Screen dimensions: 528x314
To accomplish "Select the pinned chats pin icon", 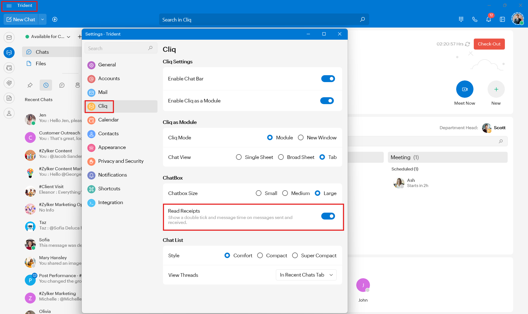I will coord(30,85).
